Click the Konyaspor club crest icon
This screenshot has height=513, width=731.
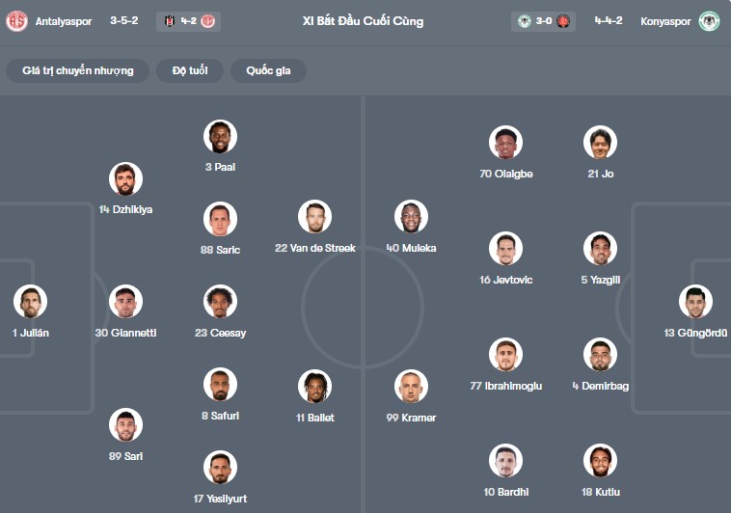click(709, 21)
